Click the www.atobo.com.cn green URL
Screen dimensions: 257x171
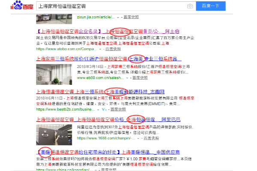tap(66, 49)
